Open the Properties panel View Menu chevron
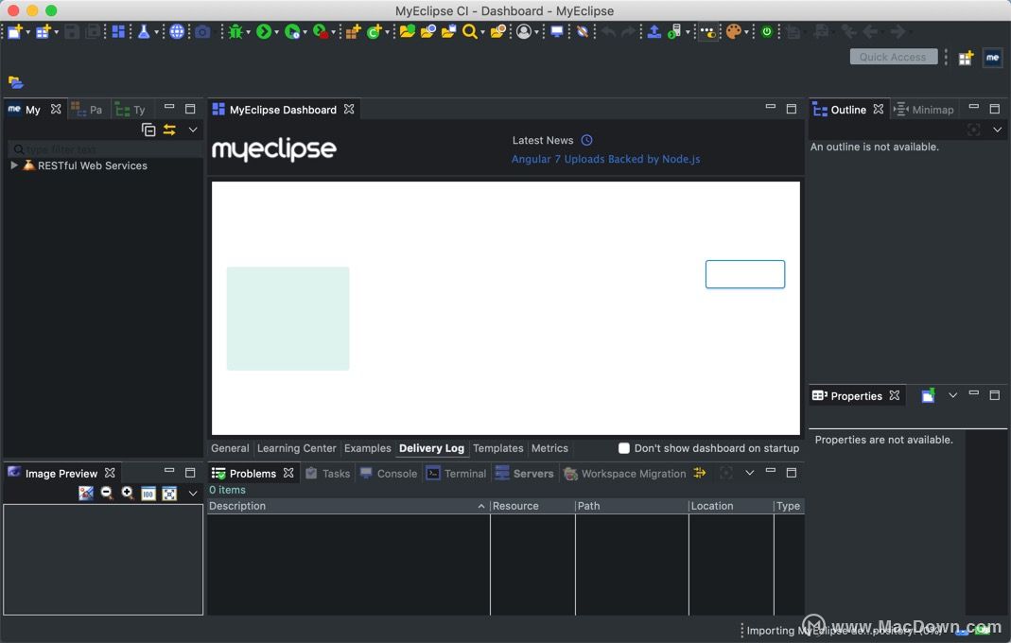This screenshot has height=643, width=1011. click(x=952, y=394)
